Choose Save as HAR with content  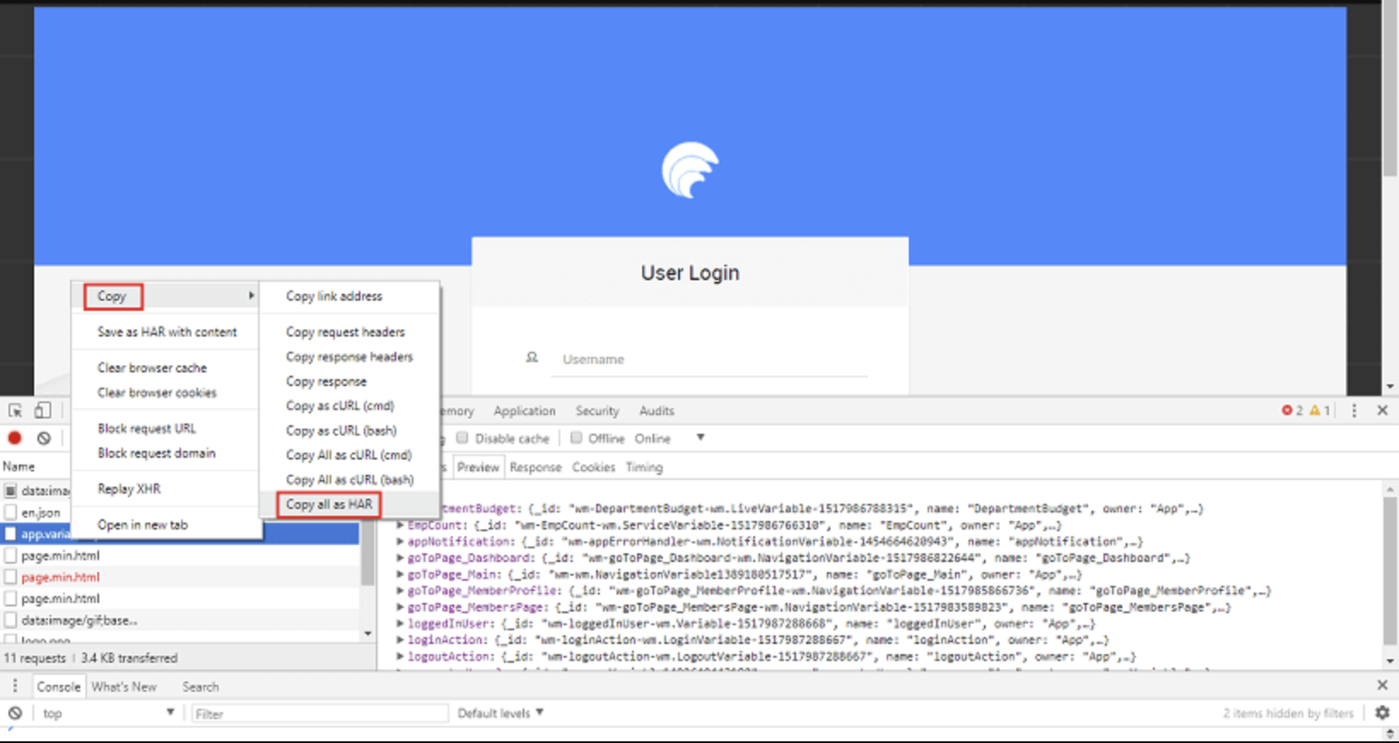point(167,332)
